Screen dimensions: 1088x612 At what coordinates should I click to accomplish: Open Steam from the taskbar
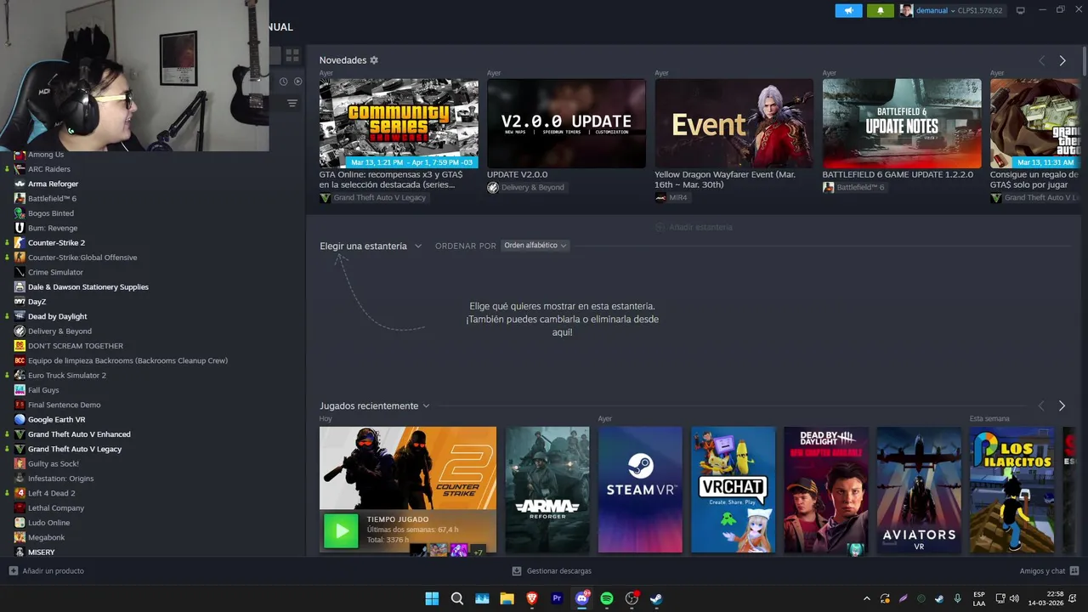coord(656,598)
